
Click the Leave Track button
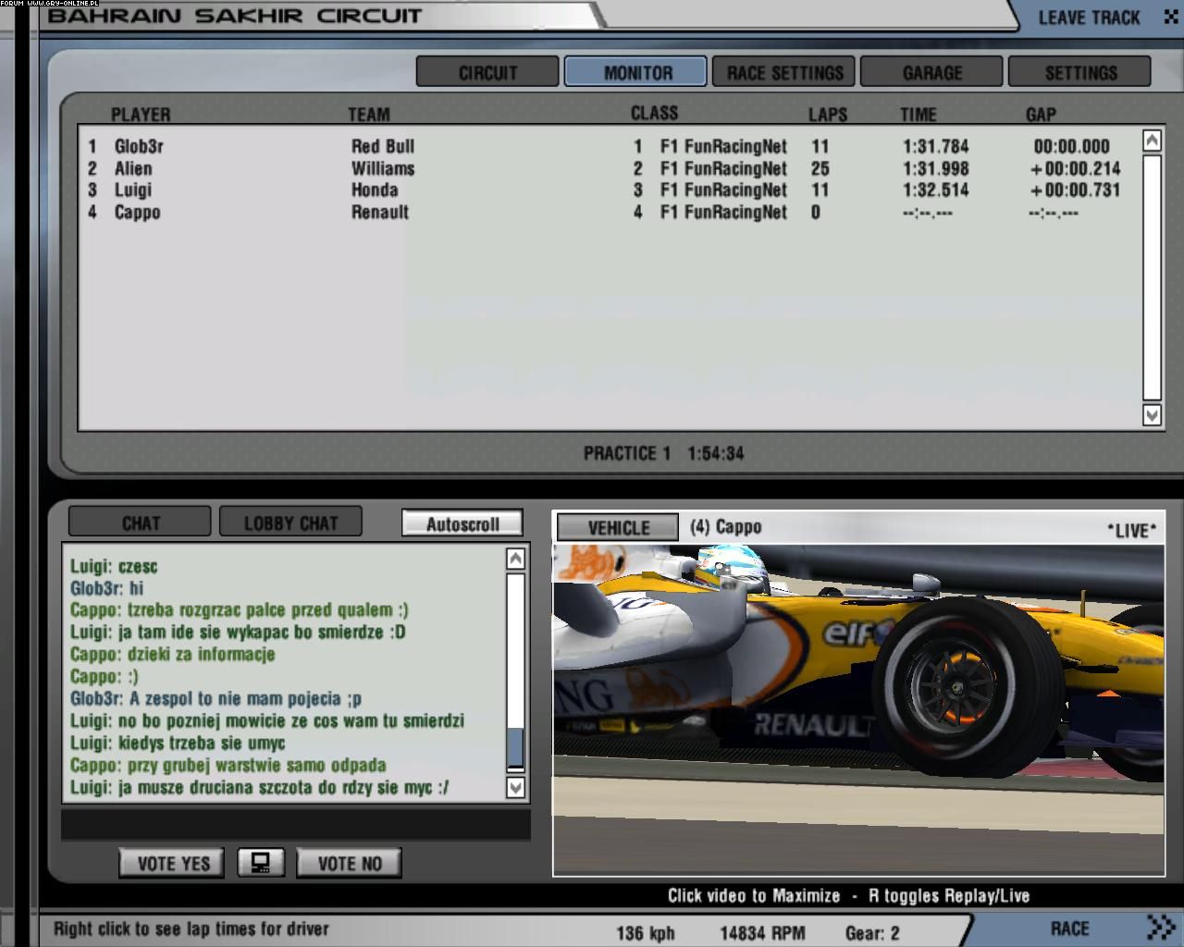point(1089,18)
